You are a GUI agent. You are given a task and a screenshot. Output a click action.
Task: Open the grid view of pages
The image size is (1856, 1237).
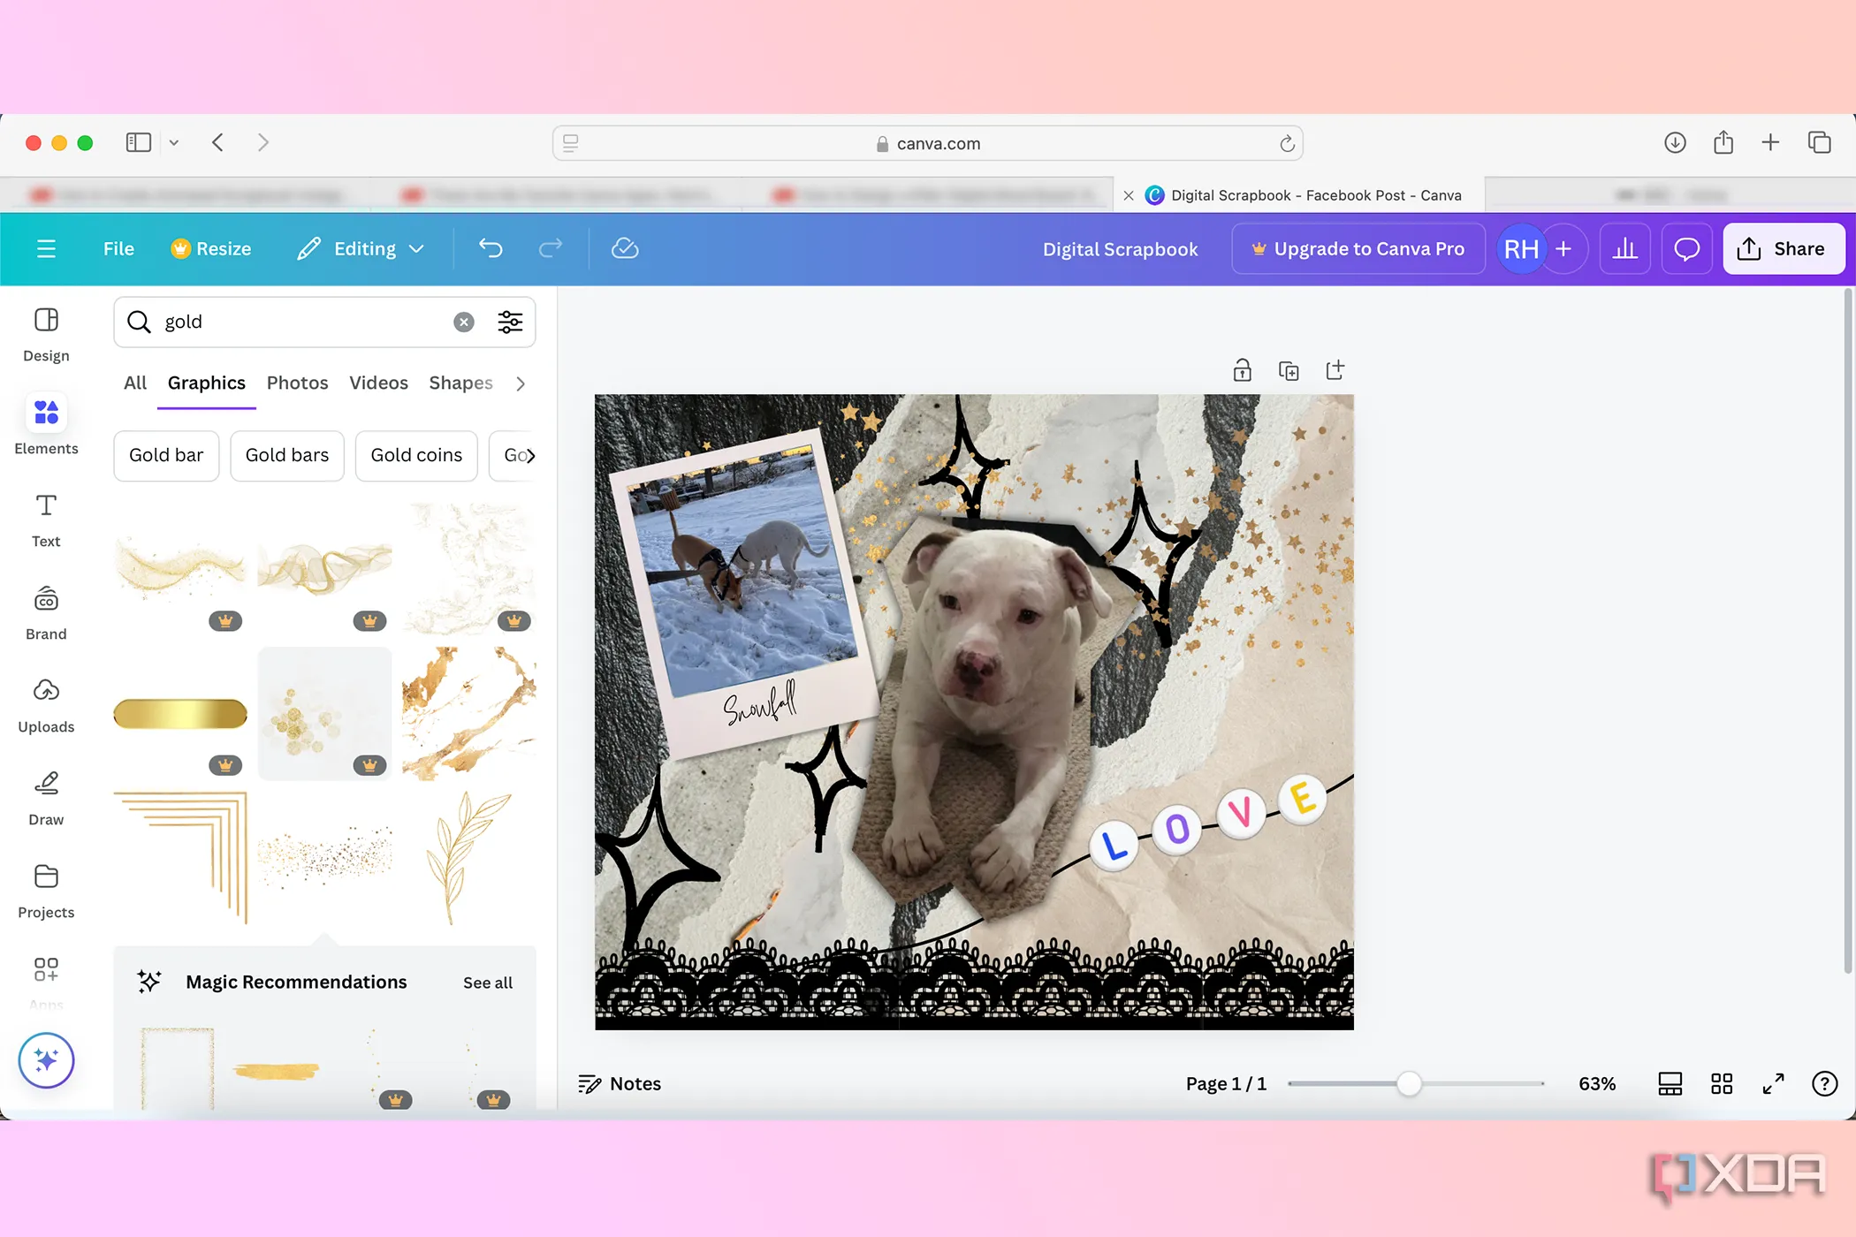click(1722, 1084)
